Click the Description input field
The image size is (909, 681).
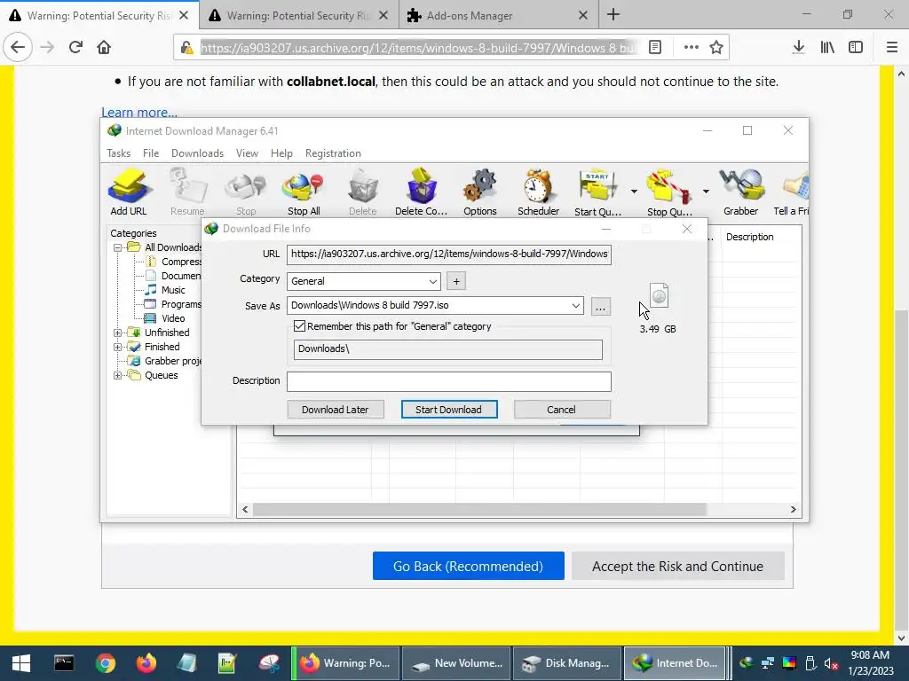(x=448, y=381)
